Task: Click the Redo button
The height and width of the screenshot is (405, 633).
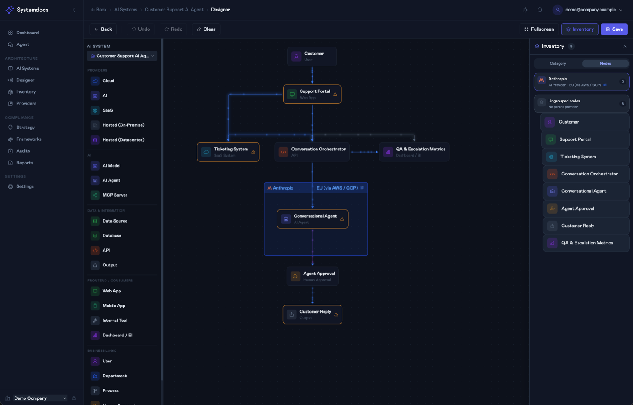Action: click(x=173, y=29)
